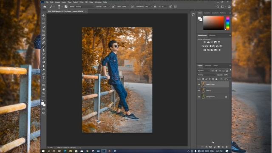Select the Horizontal Type tool
Screen dimensions: 272x153
point(43,77)
